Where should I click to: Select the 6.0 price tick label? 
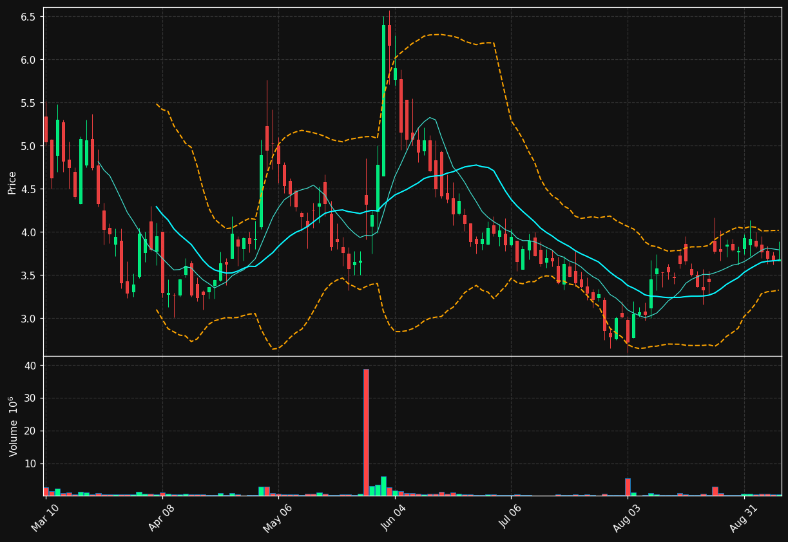28,60
